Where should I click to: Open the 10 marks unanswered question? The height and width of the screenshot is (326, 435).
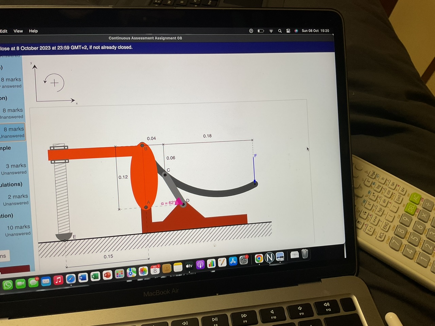17,230
